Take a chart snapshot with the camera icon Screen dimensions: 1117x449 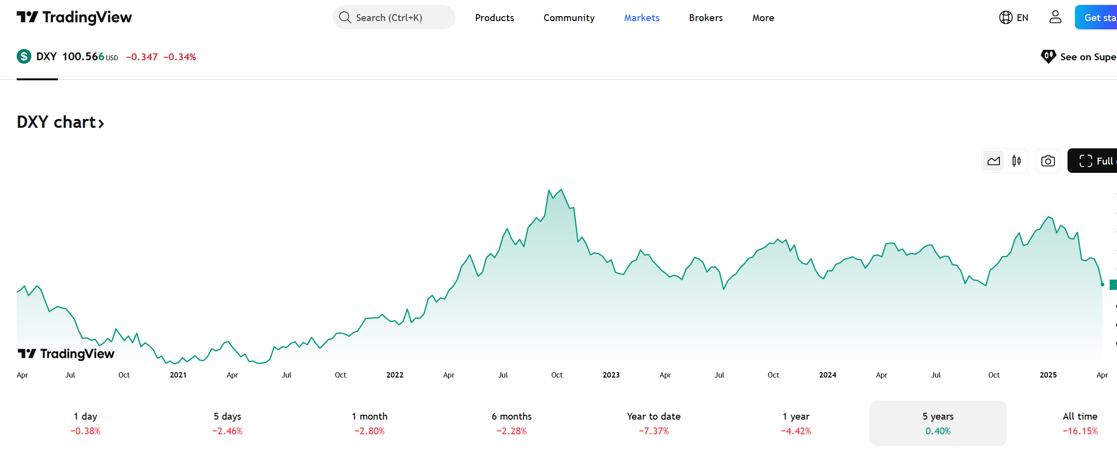tap(1048, 161)
